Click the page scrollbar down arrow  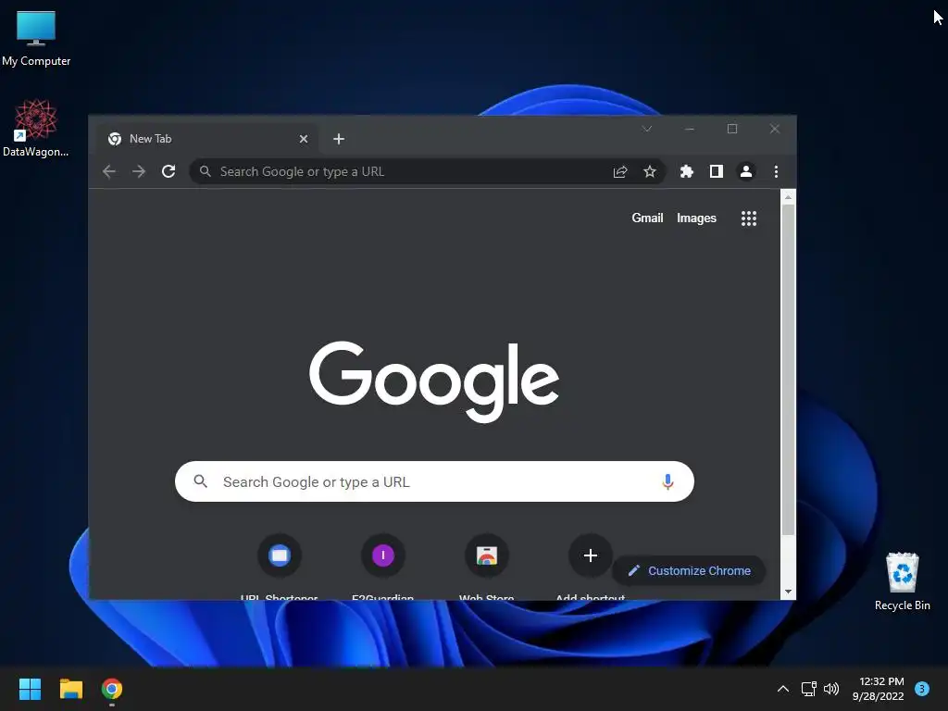788,592
